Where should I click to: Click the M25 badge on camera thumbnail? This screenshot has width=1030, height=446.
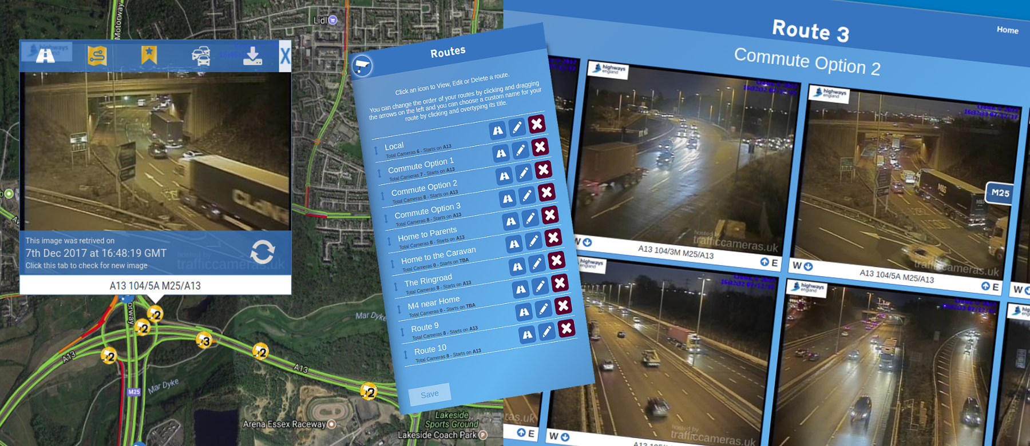(x=1000, y=193)
